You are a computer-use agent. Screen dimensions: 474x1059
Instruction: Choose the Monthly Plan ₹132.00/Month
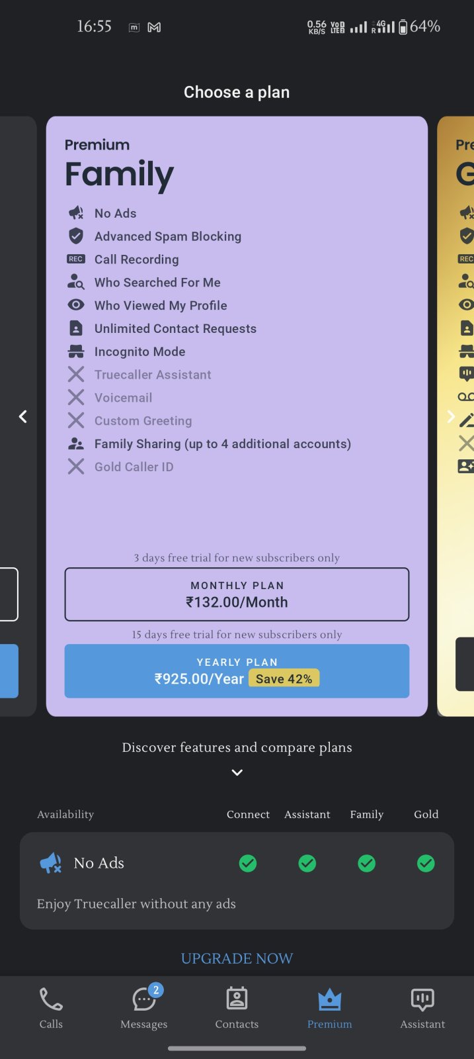tap(237, 594)
